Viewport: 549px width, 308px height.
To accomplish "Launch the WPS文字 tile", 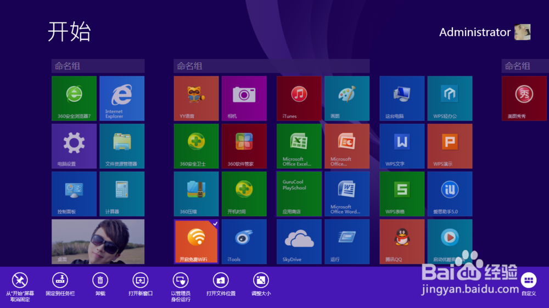I will [x=402, y=146].
